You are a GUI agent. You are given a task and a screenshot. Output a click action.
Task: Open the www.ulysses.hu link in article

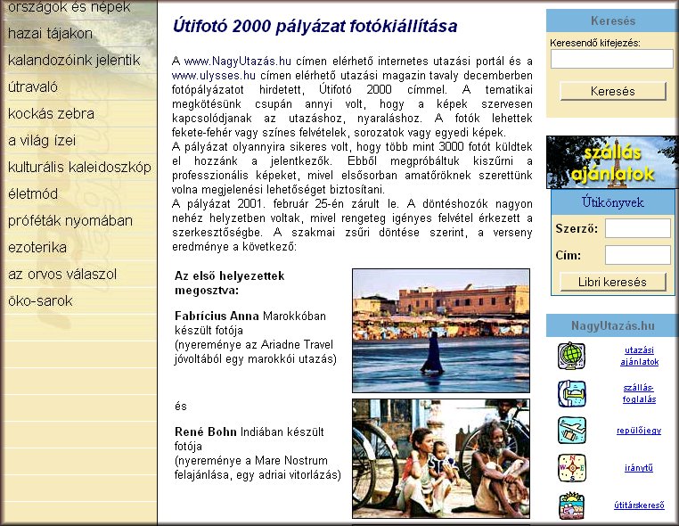pyautogui.click(x=214, y=76)
